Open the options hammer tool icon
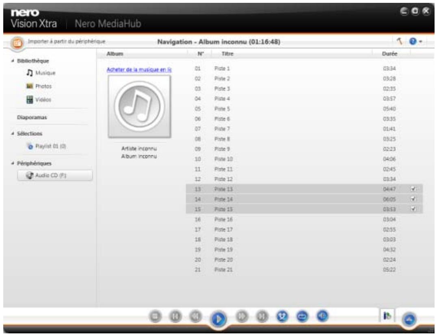The height and width of the screenshot is (335, 437). pyautogui.click(x=400, y=41)
